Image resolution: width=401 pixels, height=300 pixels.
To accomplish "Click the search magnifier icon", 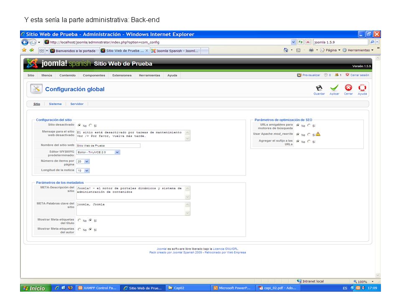I will pyautogui.click(x=372, y=42).
